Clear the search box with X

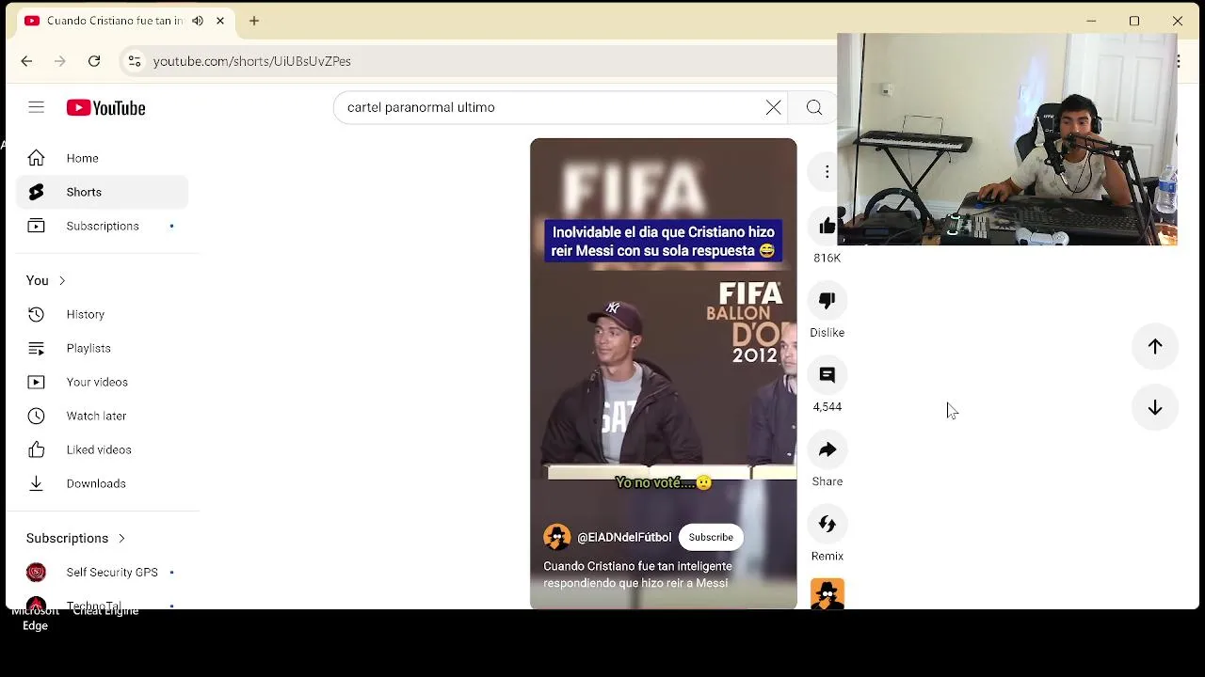773,107
